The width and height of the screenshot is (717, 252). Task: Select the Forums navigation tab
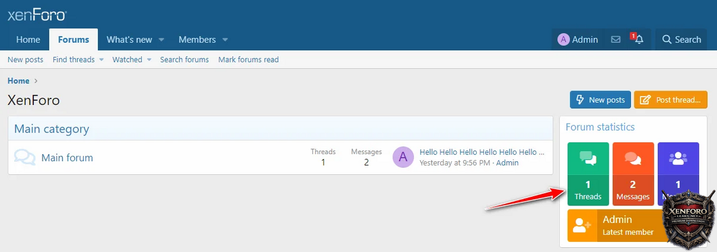(73, 39)
